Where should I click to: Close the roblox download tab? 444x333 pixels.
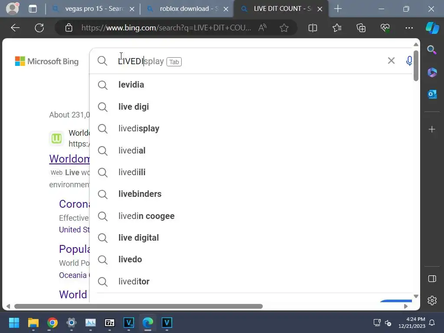tap(226, 9)
